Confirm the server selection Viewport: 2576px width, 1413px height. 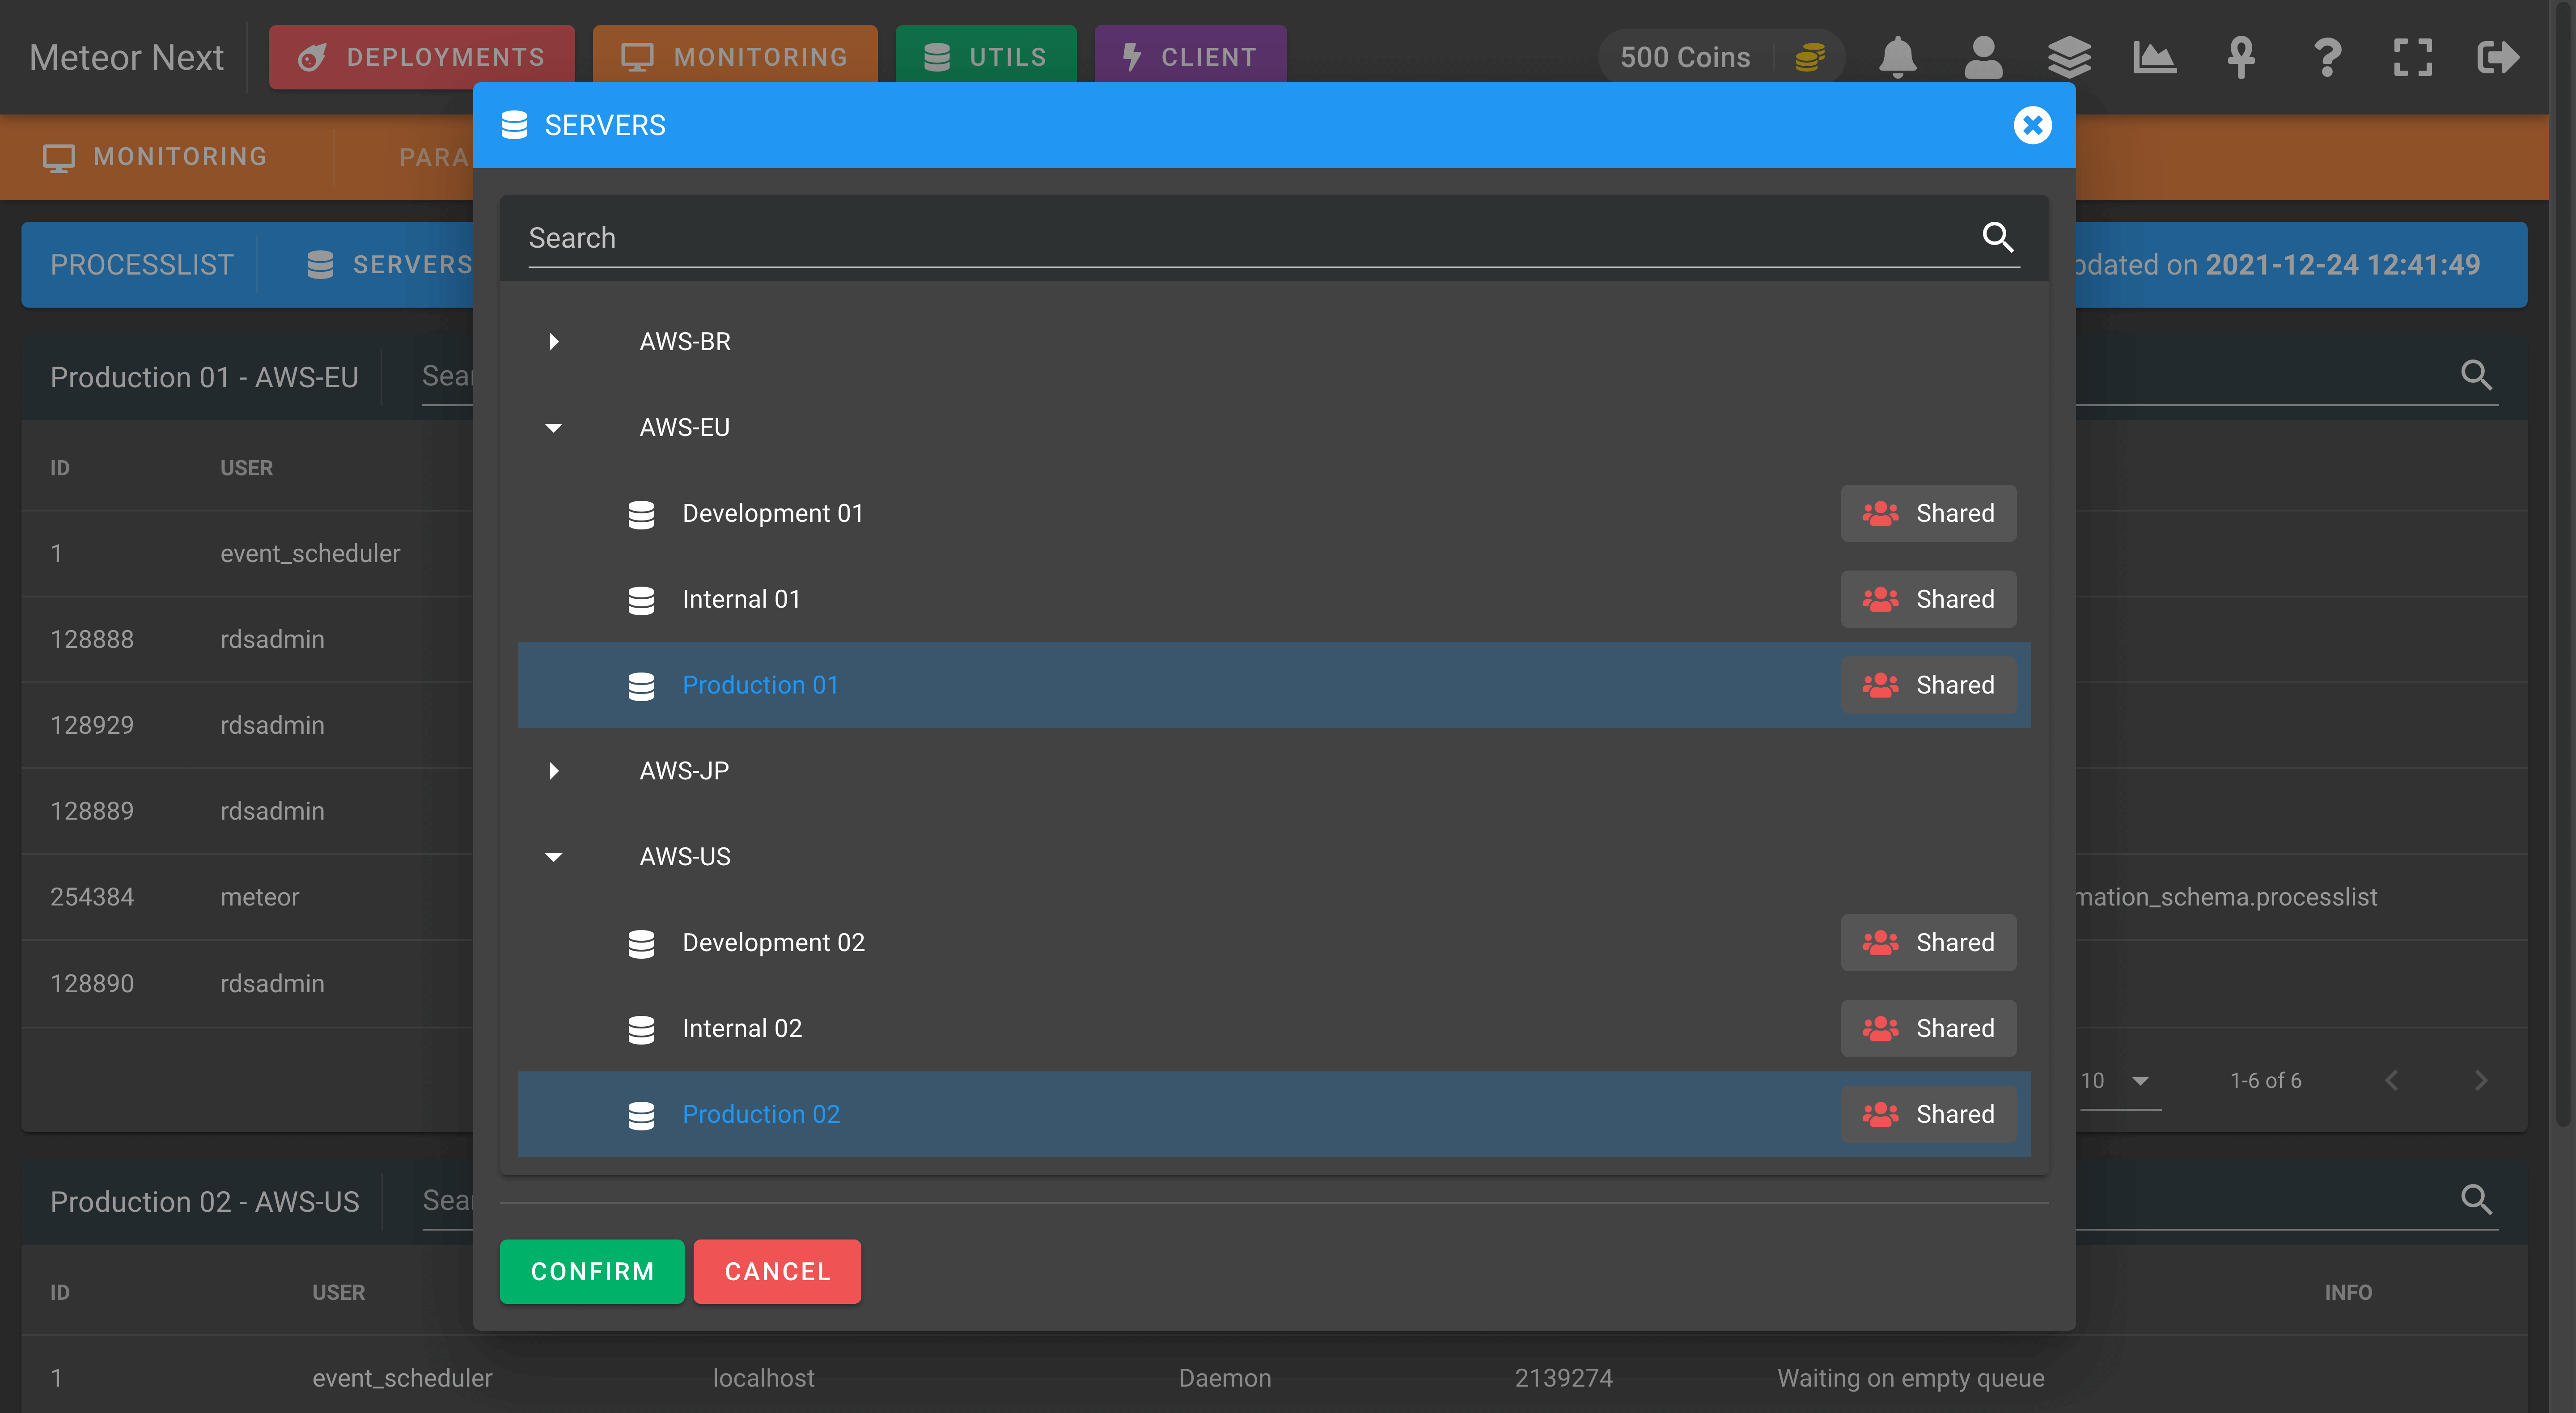592,1272
